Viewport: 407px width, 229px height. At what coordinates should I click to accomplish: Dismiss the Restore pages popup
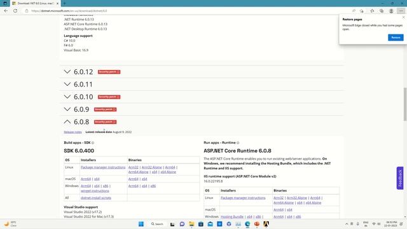[x=403, y=17]
